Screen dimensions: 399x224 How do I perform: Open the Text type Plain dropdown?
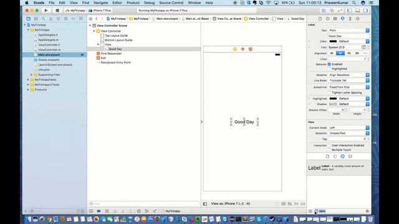(x=349, y=30)
